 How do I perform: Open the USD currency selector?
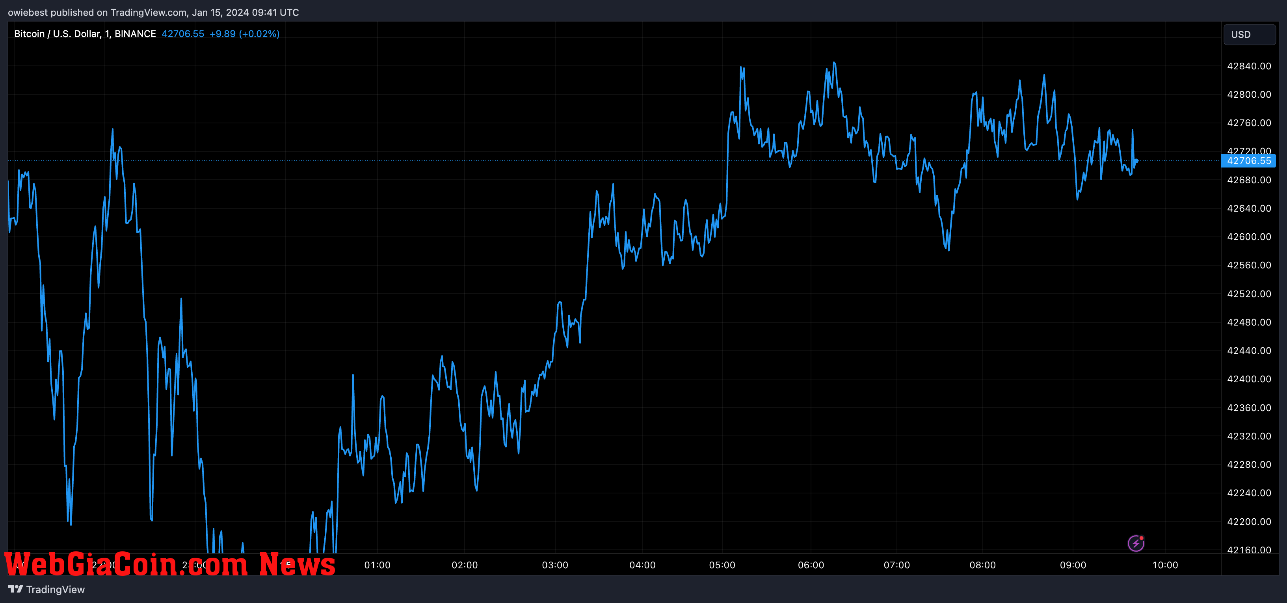[1250, 34]
